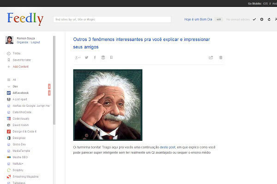Image resolution: width=277 pixels, height=184 pixels.
Task: Open the Smashing Magazine feed
Action: coord(25,177)
